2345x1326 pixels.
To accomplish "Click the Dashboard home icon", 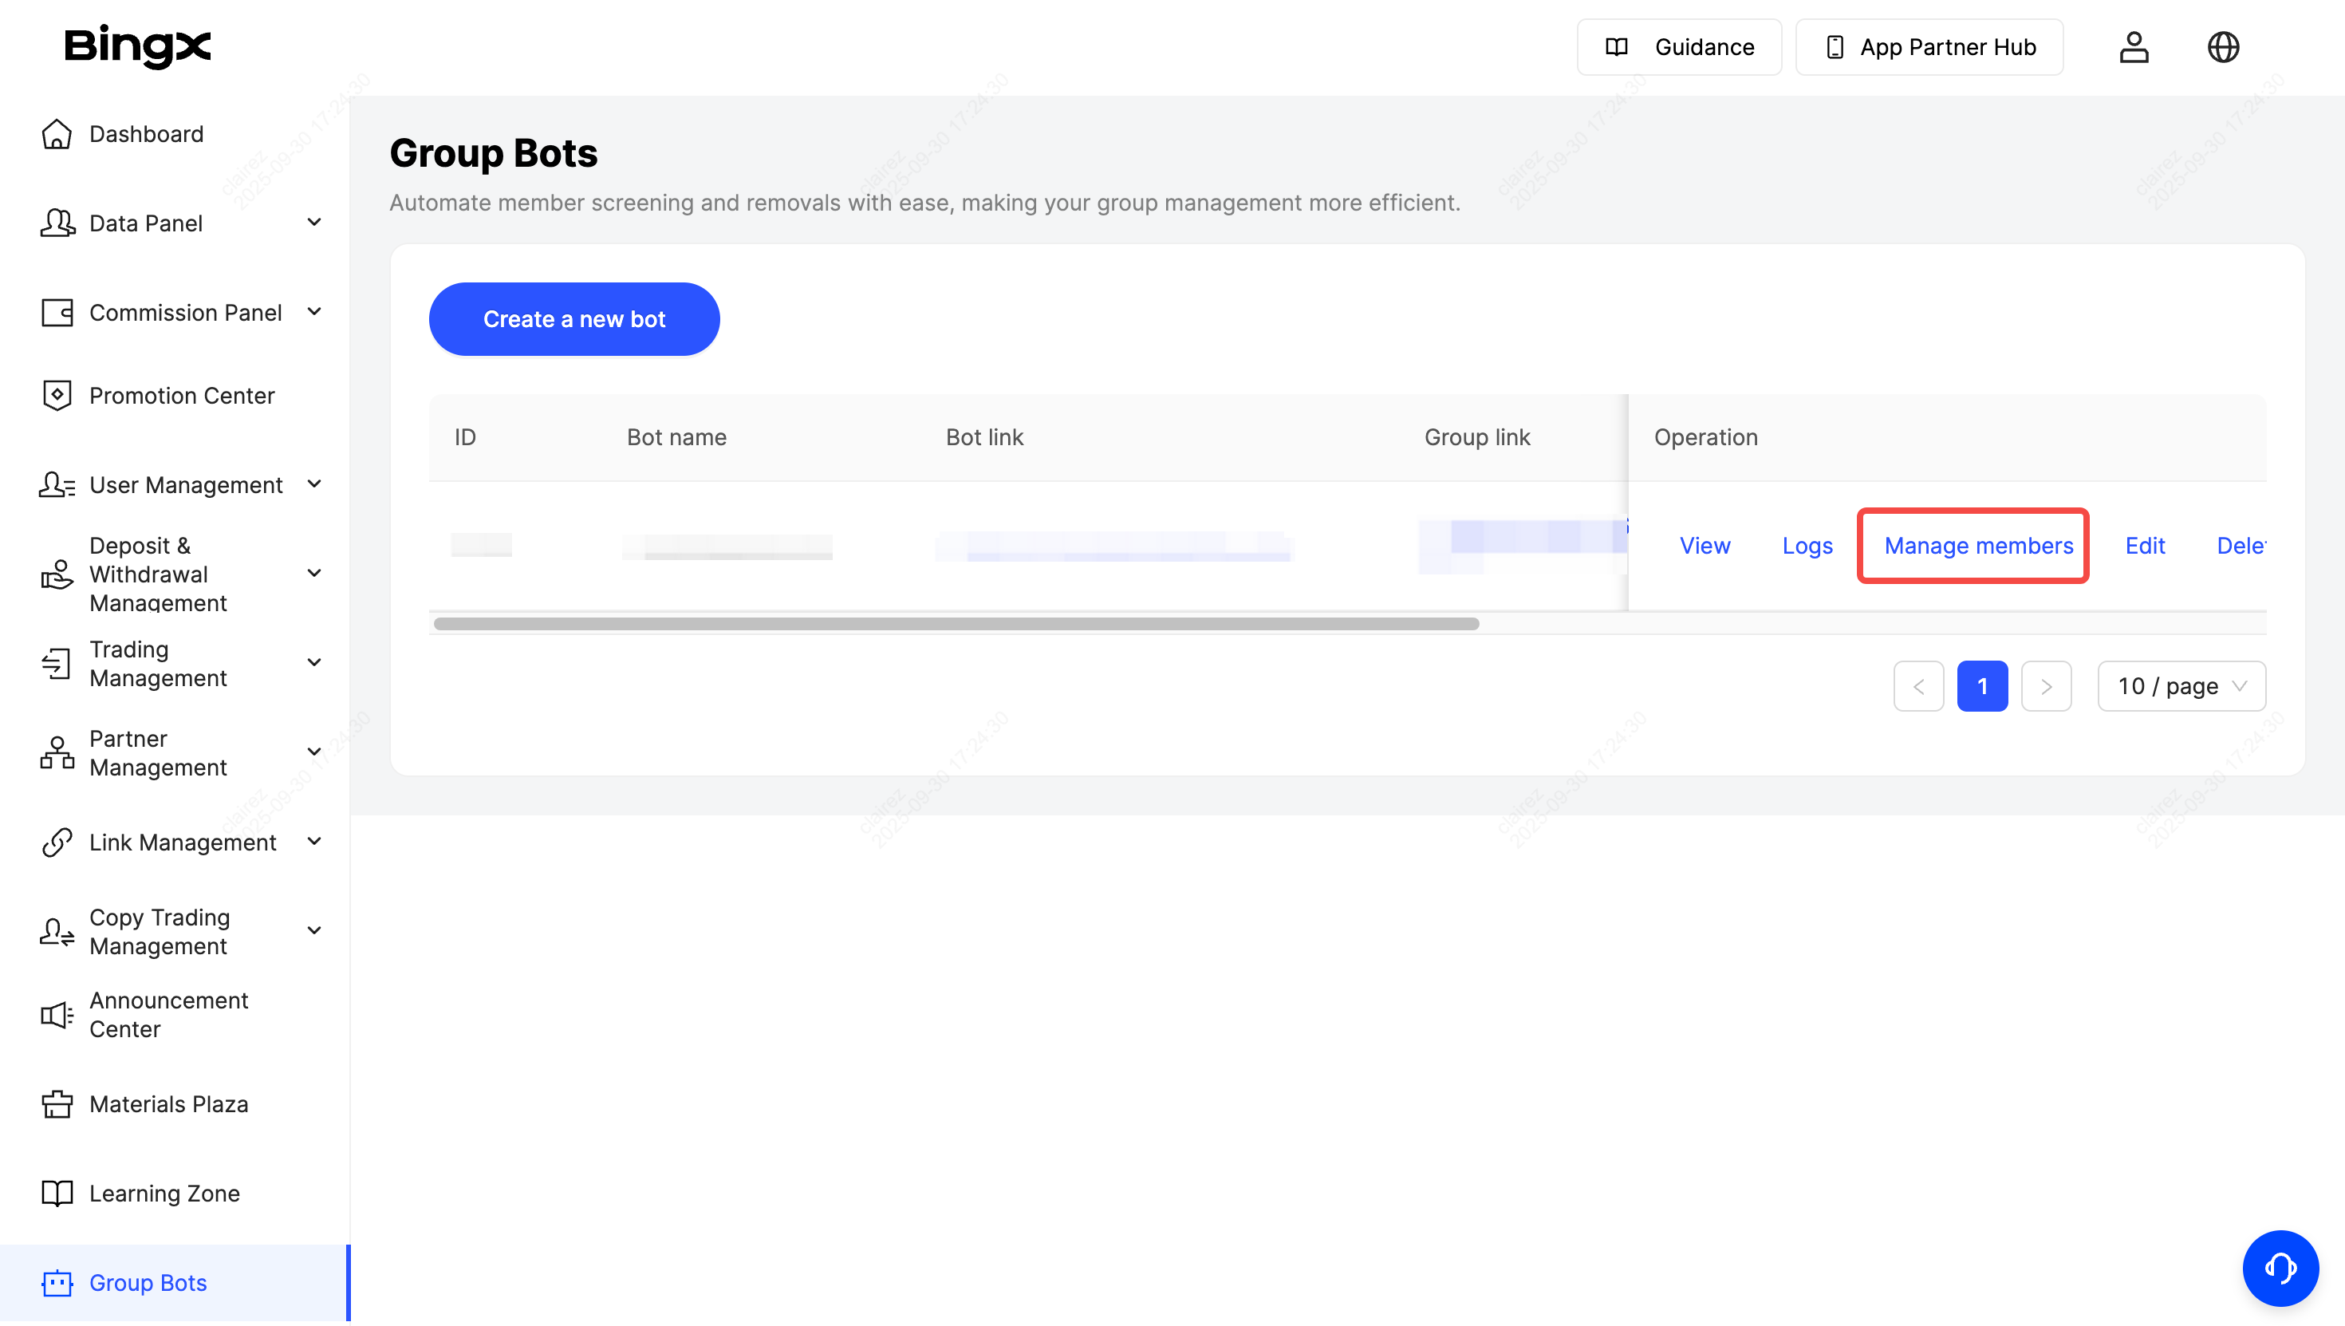I will (57, 134).
